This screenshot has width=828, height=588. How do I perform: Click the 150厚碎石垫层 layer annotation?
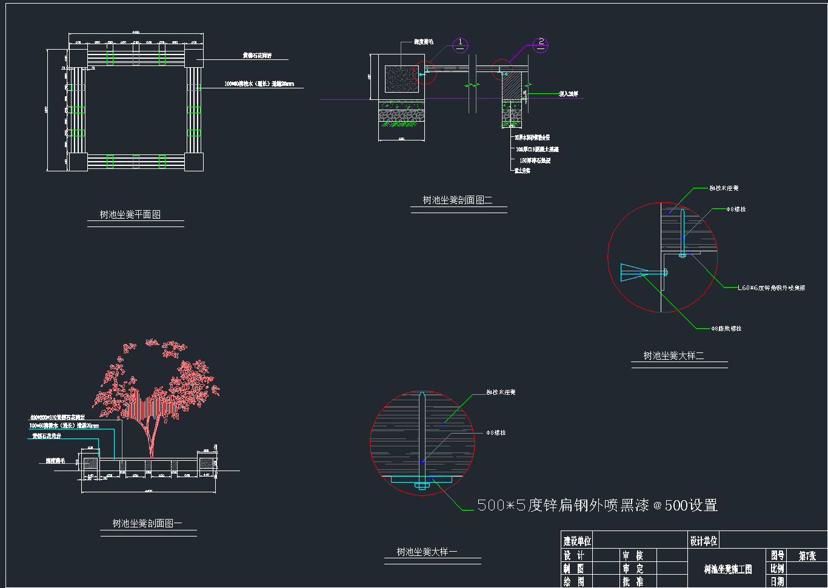tap(535, 160)
